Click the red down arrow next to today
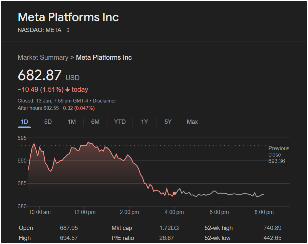This screenshot has width=308, height=244. point(67,89)
